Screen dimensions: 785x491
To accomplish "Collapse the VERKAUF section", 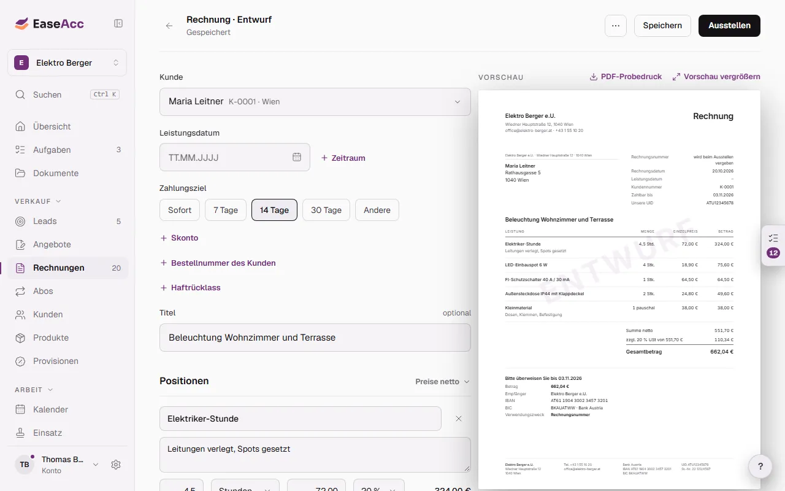I will pos(38,201).
